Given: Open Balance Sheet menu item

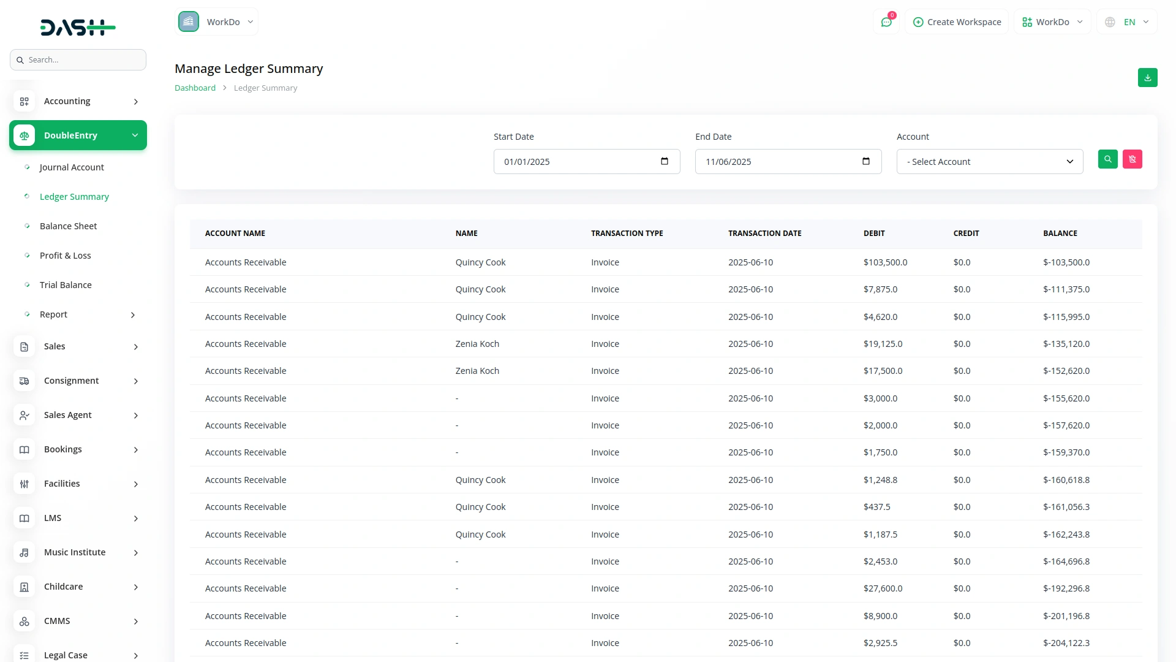Looking at the screenshot, I should point(68,226).
